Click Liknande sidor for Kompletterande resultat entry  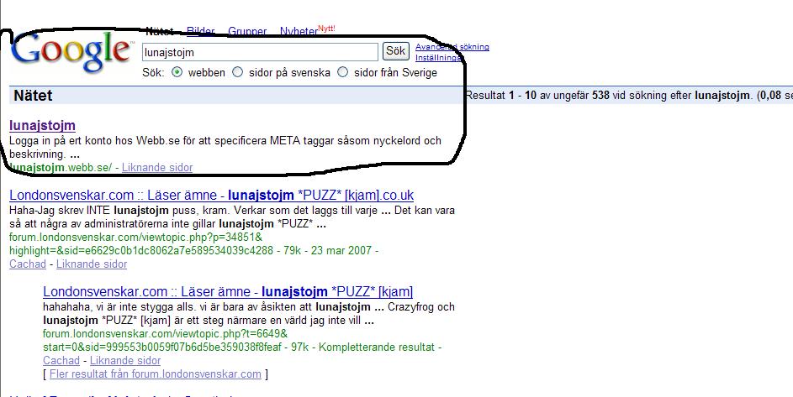click(125, 361)
